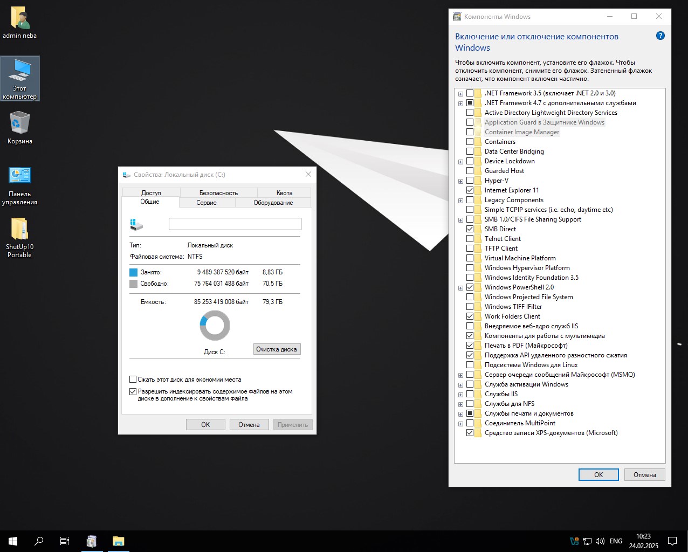Enable the Telnet Client checkbox
The image size is (688, 552).
(x=470, y=239)
